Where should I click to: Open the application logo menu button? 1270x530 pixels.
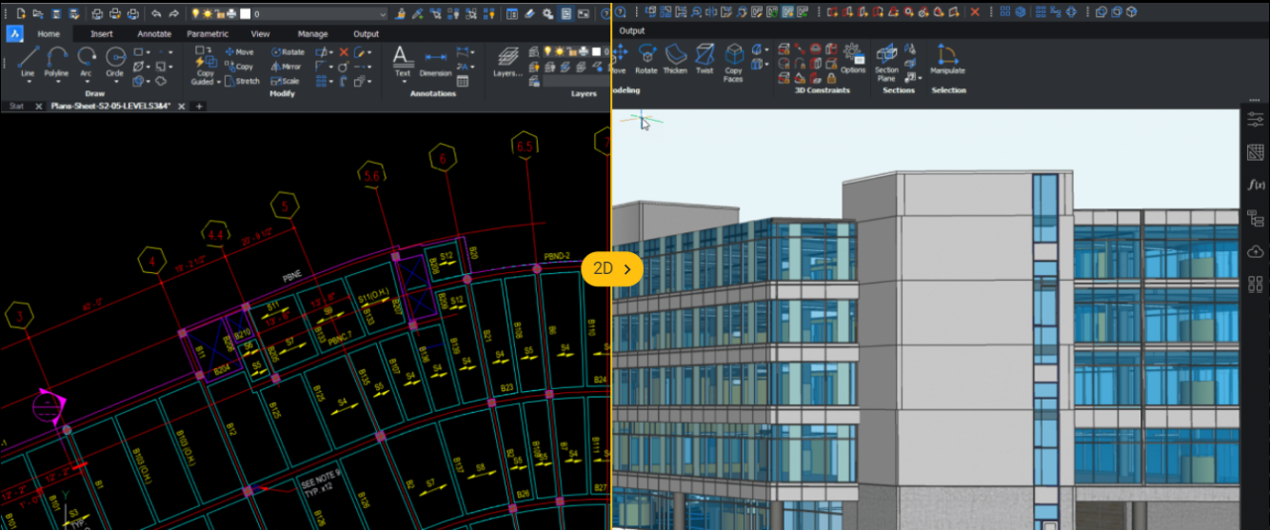tap(15, 33)
